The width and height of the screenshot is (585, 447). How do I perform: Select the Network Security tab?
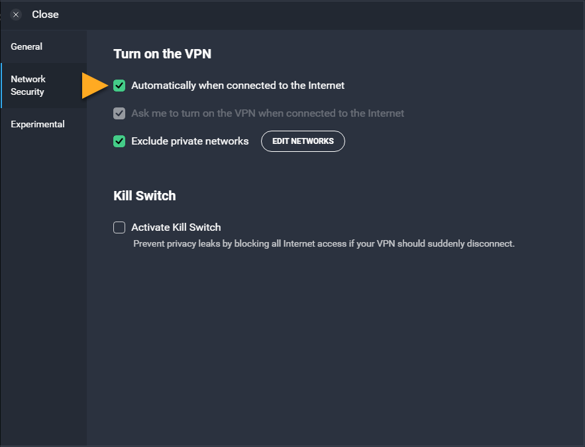pyautogui.click(x=44, y=86)
